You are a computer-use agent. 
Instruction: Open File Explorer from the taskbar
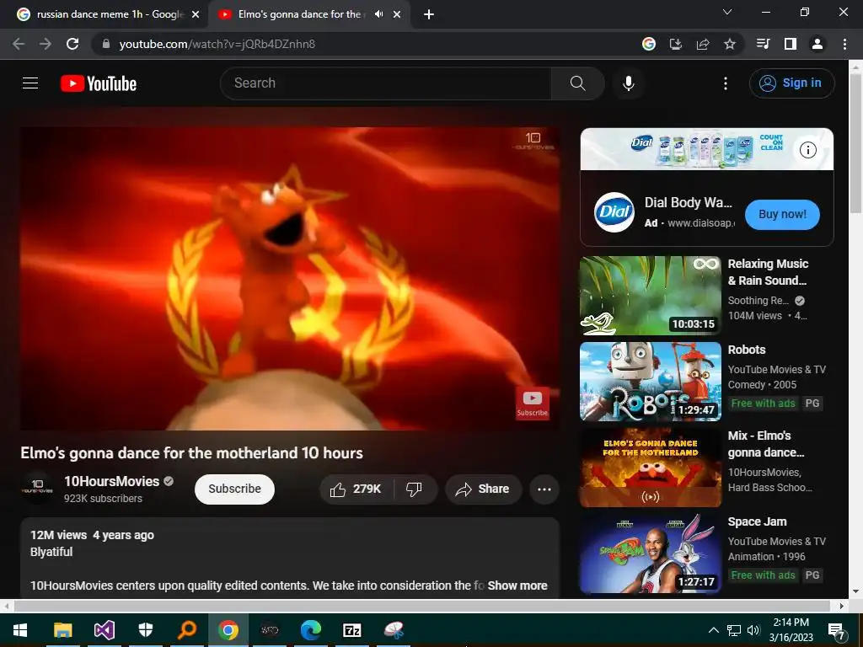pos(62,630)
